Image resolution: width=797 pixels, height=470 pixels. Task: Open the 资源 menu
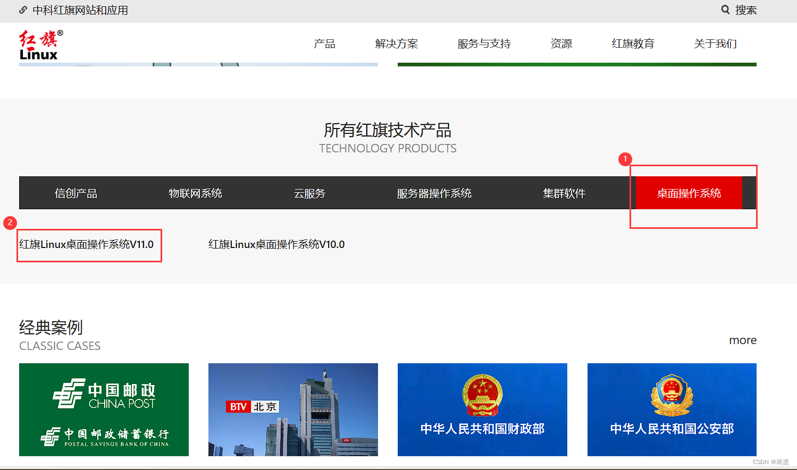561,44
